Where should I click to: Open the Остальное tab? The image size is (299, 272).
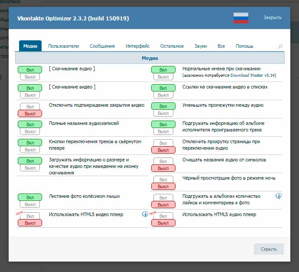click(172, 46)
